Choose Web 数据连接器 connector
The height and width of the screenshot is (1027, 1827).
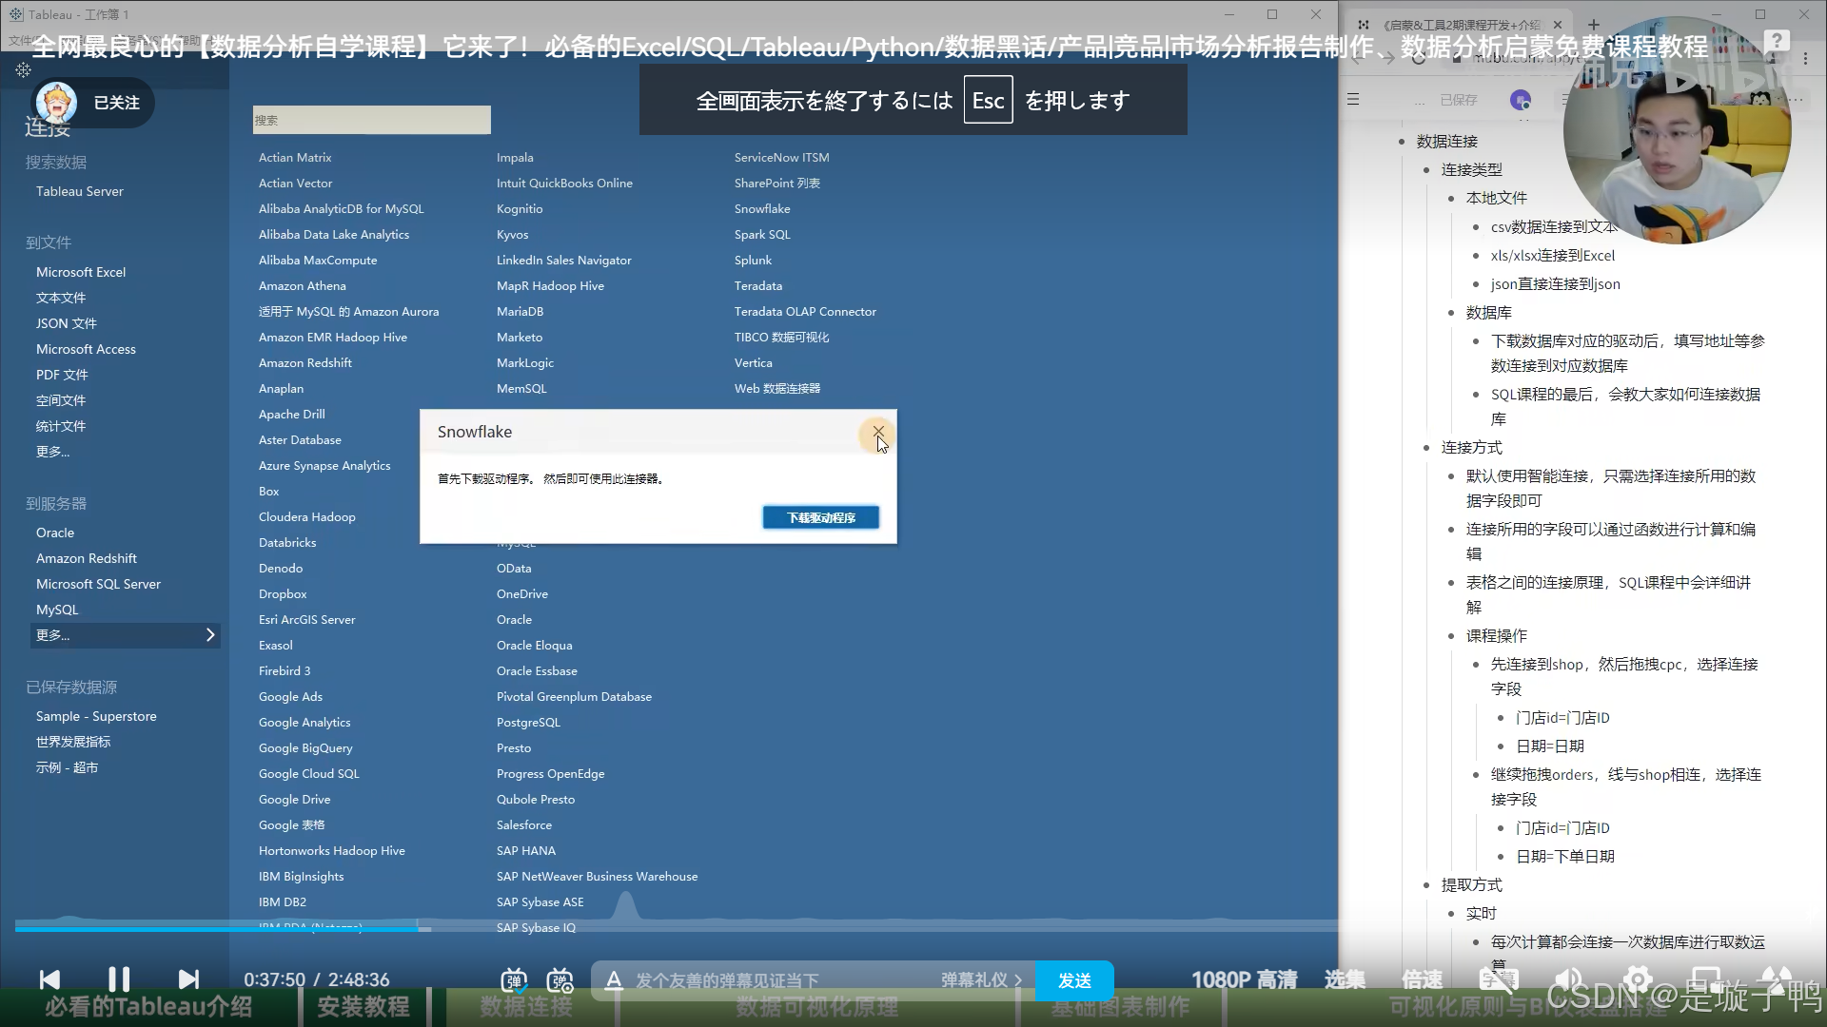(777, 388)
